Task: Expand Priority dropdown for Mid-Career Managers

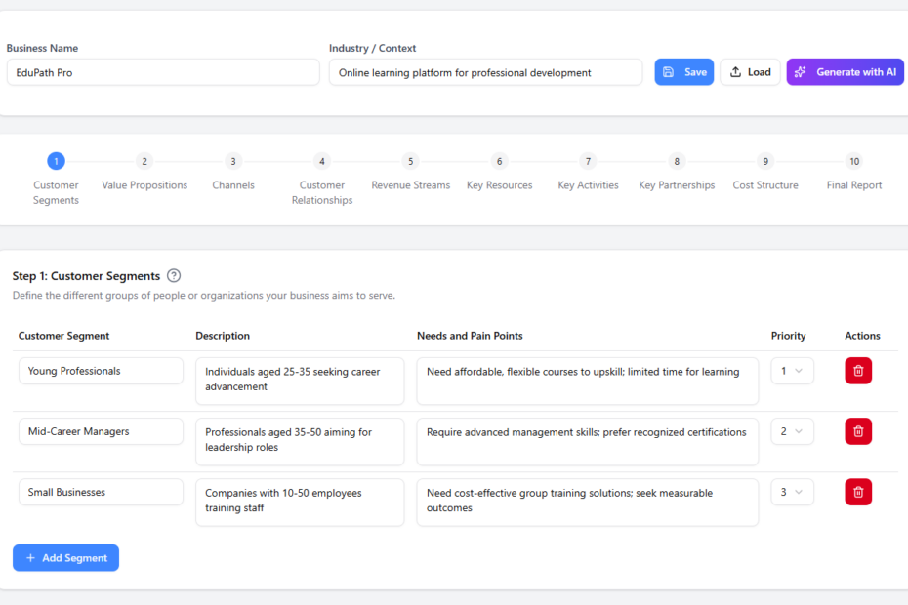Action: click(792, 431)
